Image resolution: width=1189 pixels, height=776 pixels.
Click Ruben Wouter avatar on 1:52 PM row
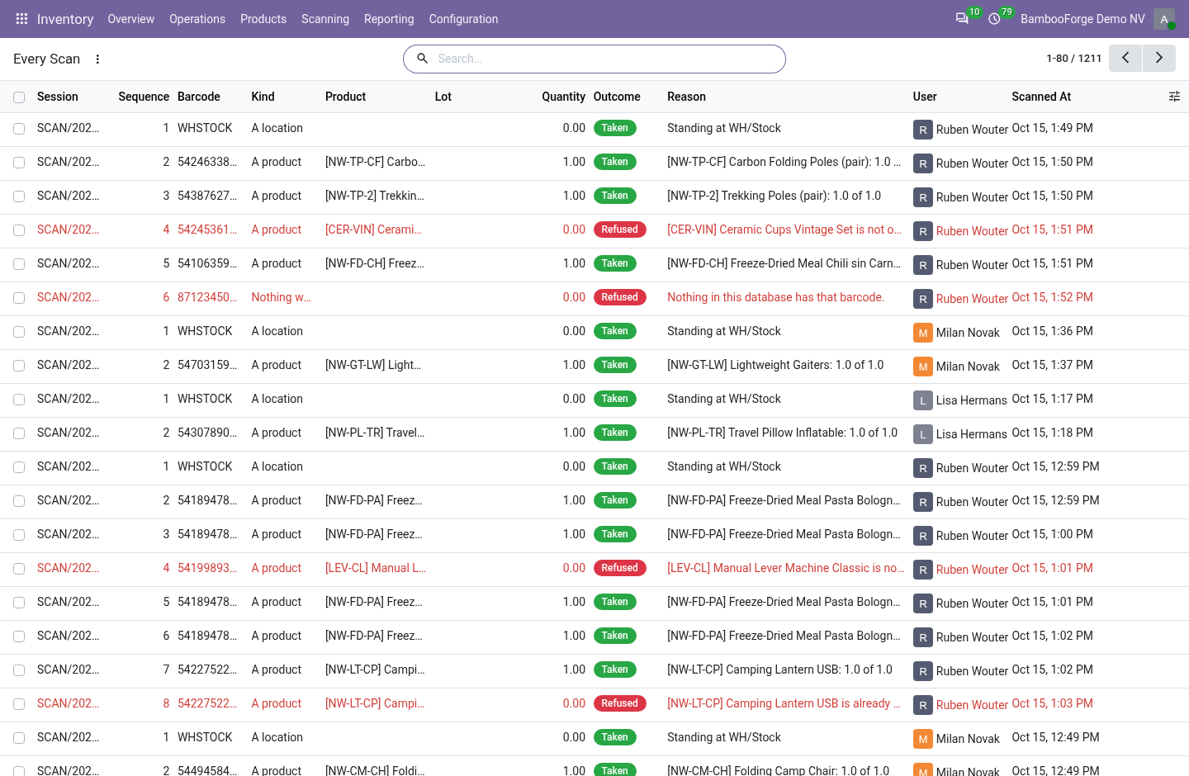click(x=923, y=299)
